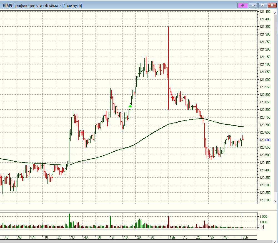278x243 pixels.
Task: Click the pink chain link icon
Action: (242, 5)
